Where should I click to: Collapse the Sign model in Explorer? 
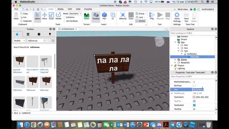tap(175, 42)
